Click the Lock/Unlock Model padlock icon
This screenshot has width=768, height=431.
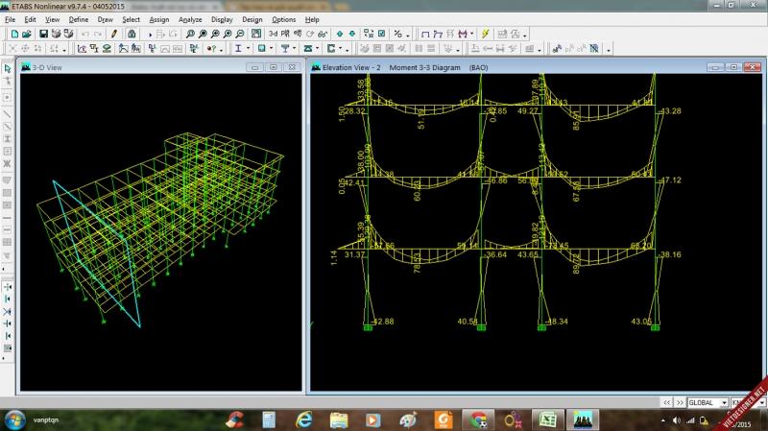coord(132,34)
